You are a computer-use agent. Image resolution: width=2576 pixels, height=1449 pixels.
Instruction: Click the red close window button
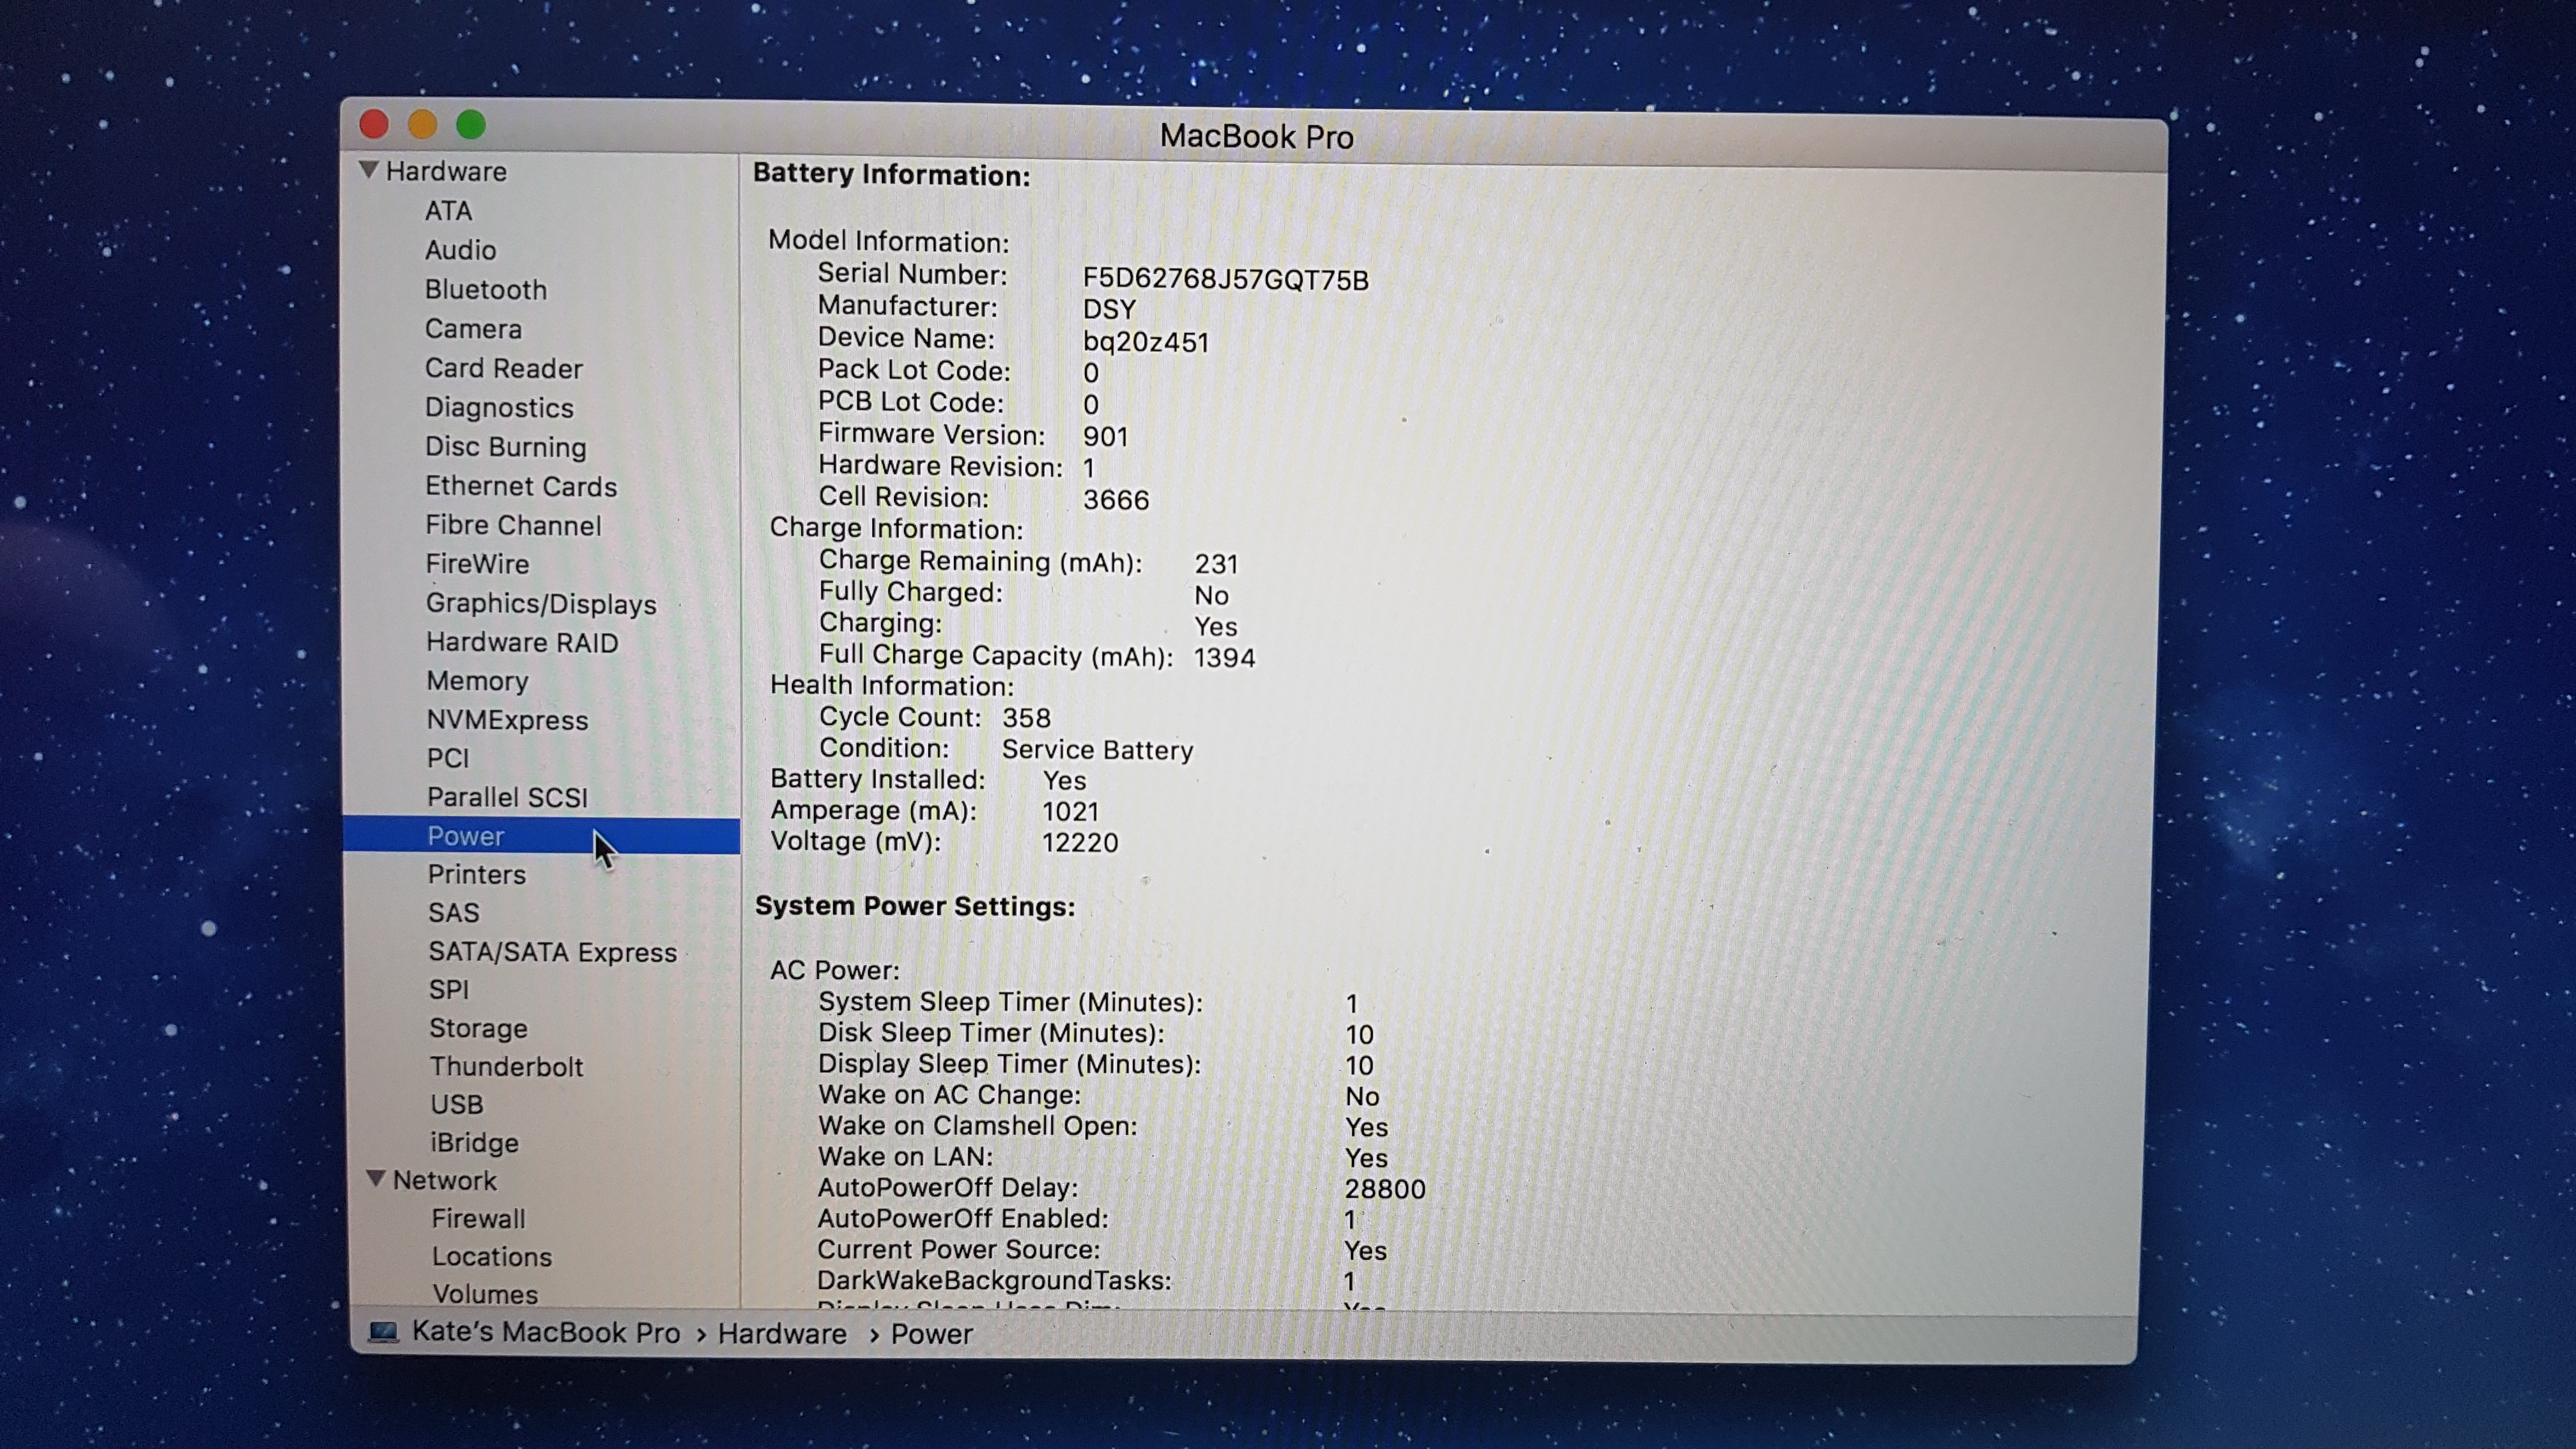374,124
